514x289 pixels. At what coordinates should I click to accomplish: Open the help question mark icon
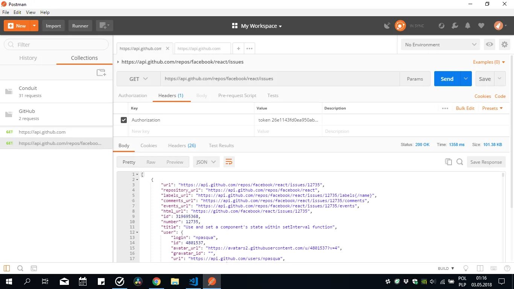[507, 268]
